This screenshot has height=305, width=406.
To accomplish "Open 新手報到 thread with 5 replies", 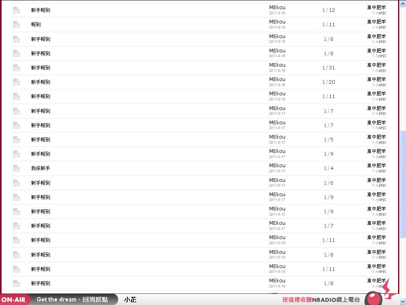I will (x=40, y=139).
